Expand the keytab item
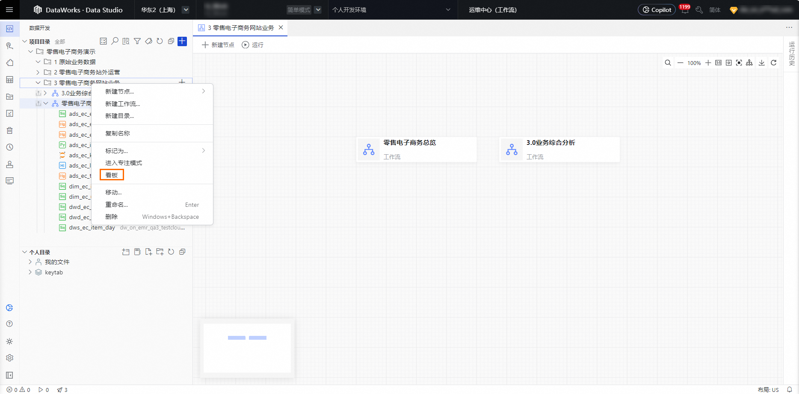 [x=30, y=272]
